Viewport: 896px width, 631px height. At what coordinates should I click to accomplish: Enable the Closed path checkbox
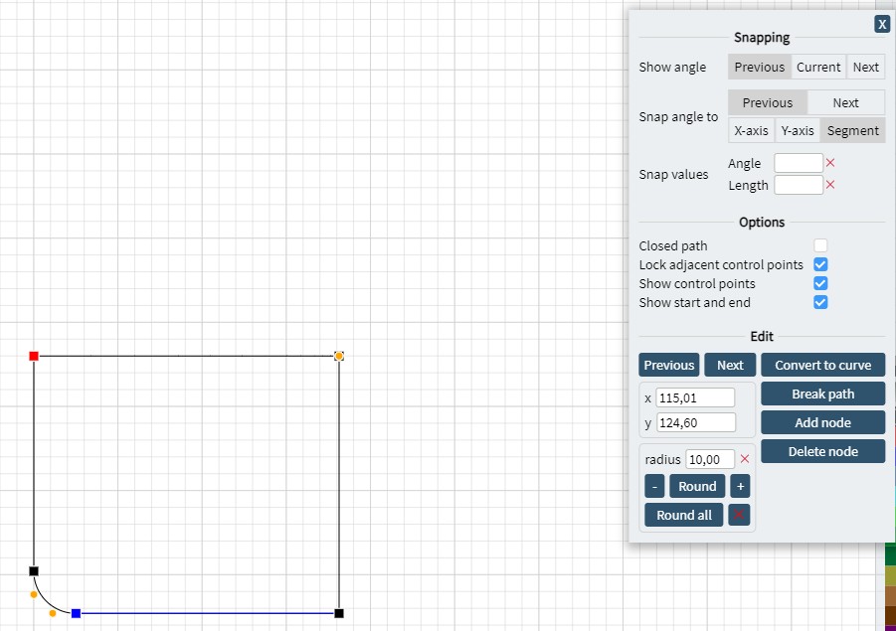tap(820, 245)
